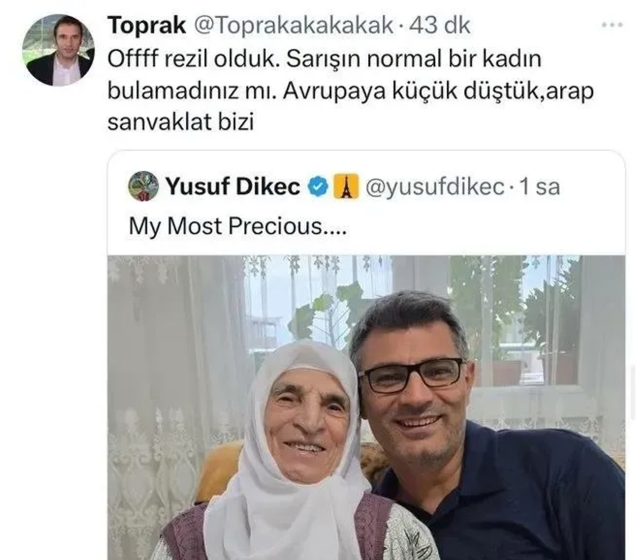Open the @Toprakakakakak handle link

click(295, 25)
